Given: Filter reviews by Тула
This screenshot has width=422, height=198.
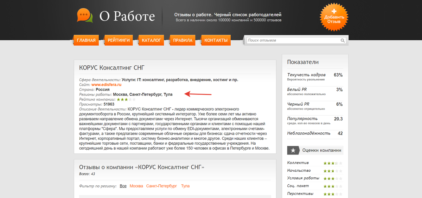Looking at the screenshot, I should tap(185, 186).
